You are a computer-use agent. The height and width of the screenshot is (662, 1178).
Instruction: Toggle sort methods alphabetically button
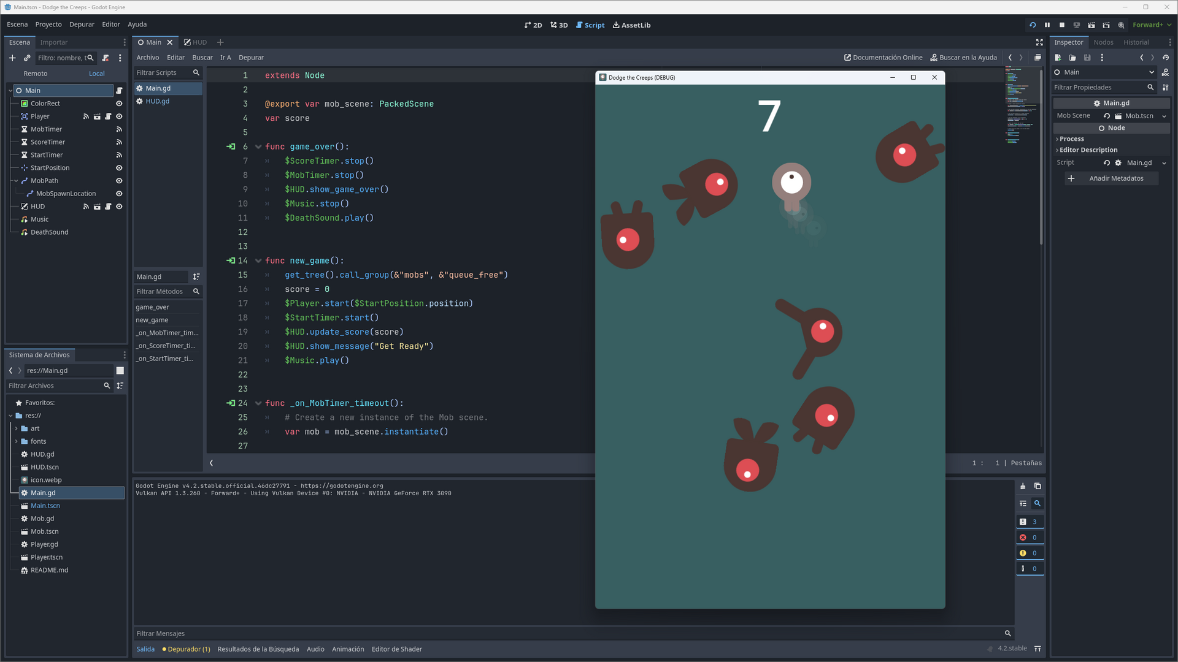[x=196, y=277]
